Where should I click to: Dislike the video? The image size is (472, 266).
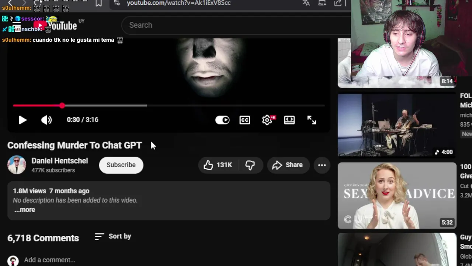click(x=250, y=165)
